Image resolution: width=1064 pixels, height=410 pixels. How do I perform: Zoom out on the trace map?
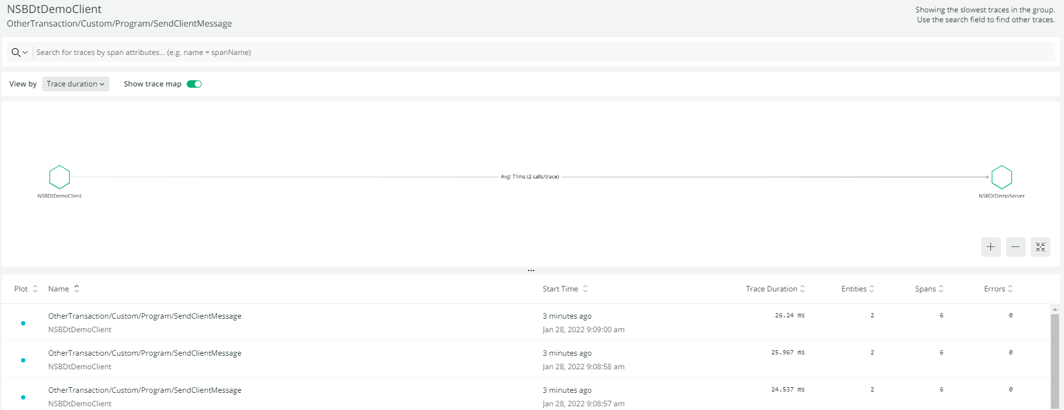pyautogui.click(x=1016, y=247)
